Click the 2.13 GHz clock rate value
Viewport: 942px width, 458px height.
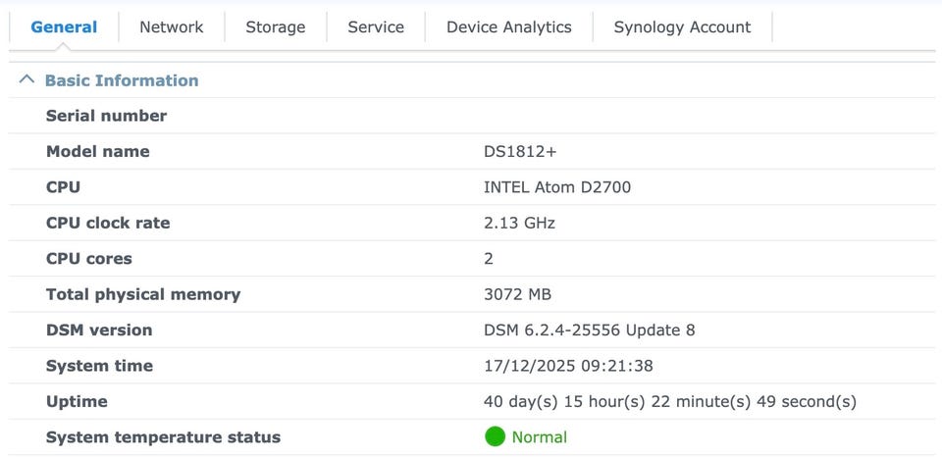tap(520, 223)
